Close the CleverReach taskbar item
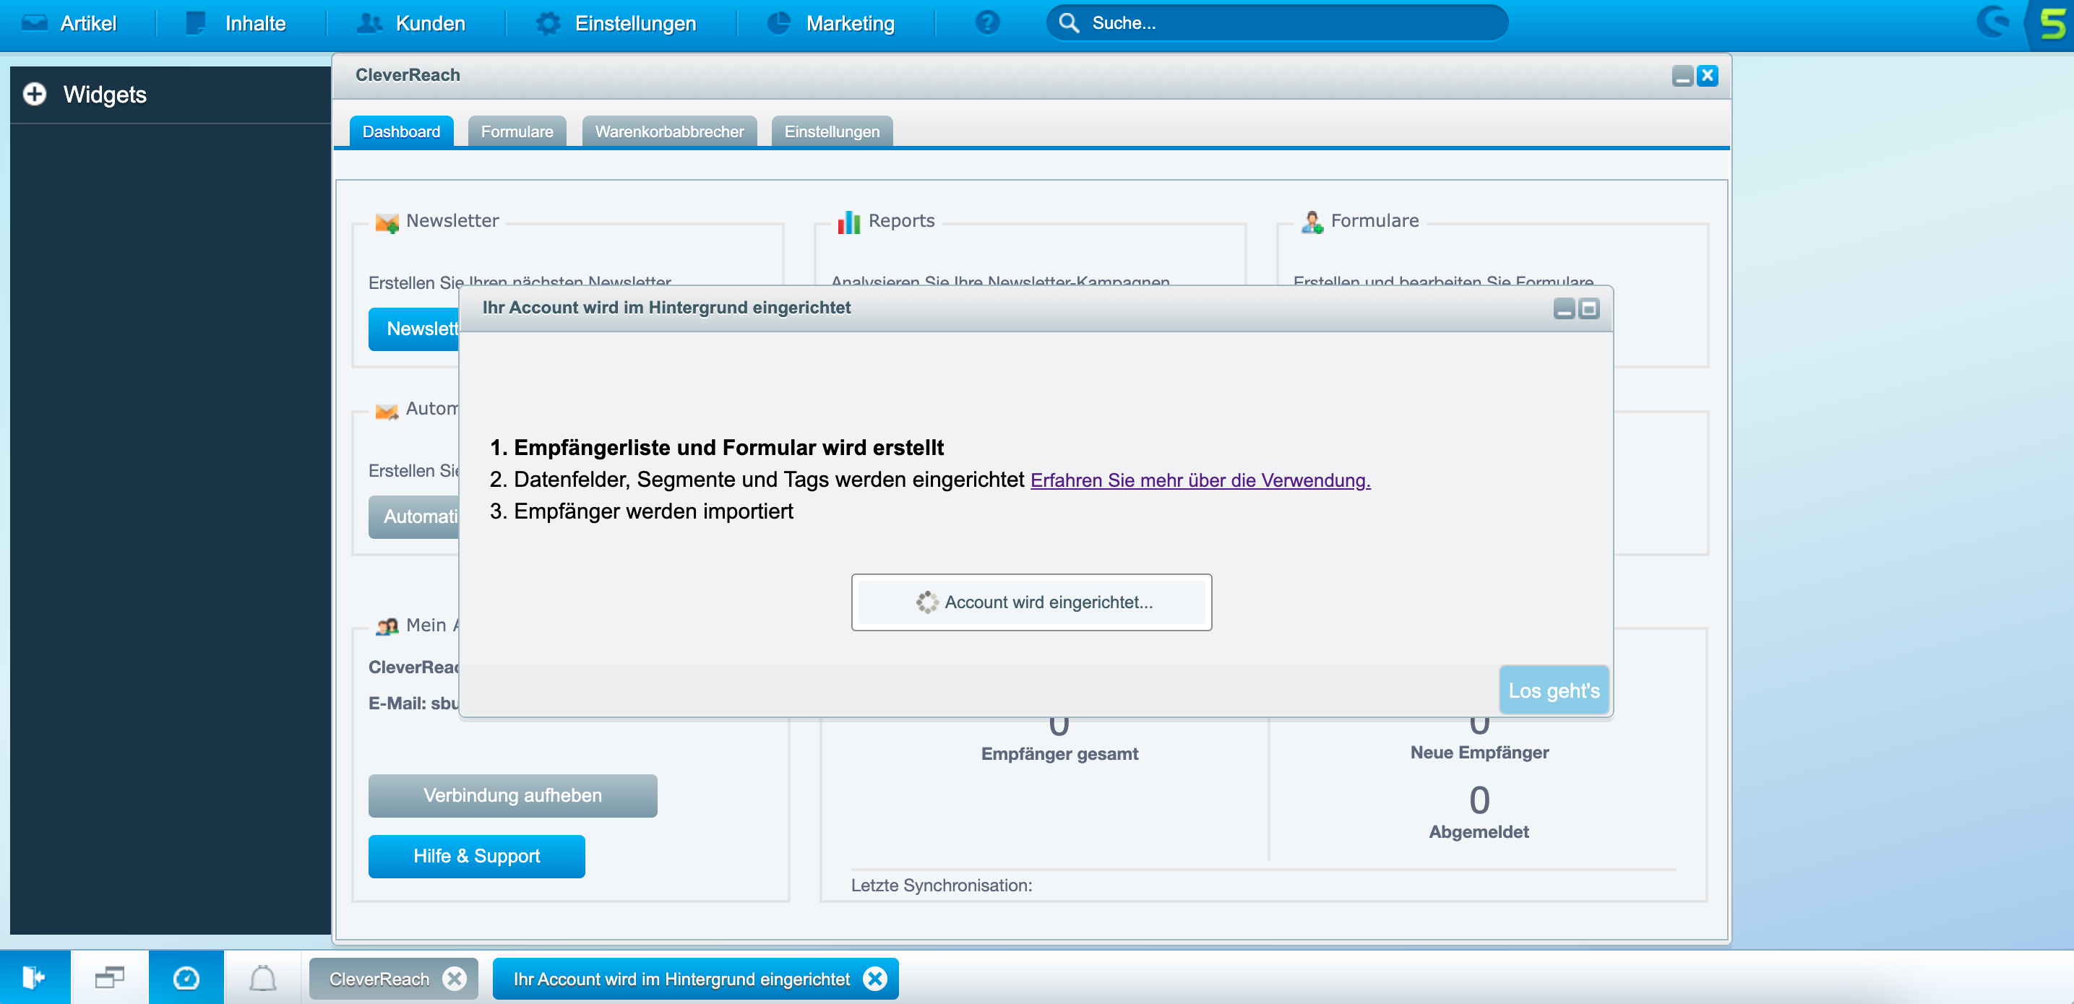The height and width of the screenshot is (1004, 2074). [x=455, y=978]
